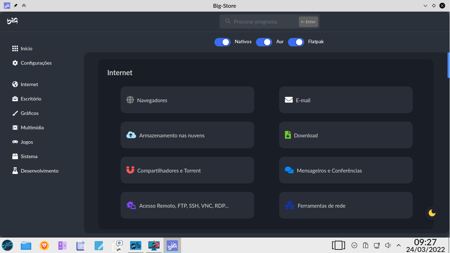Open the Big-Store icon in the taskbar
The width and height of the screenshot is (450, 253).
pos(172,245)
